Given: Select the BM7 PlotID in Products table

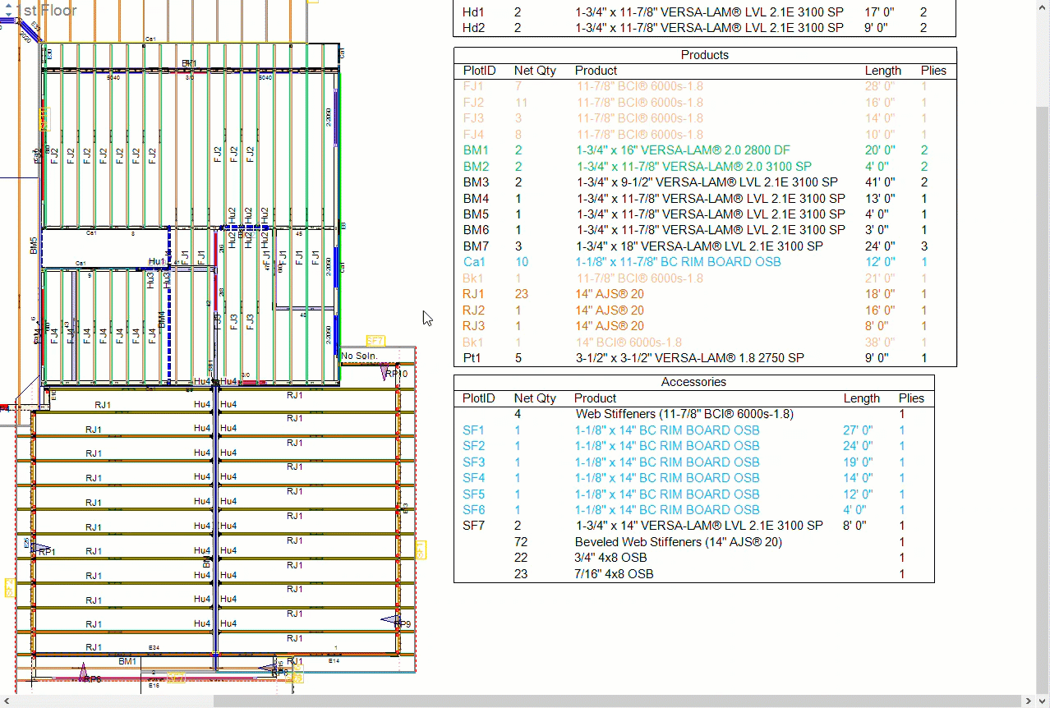Looking at the screenshot, I should click(476, 246).
